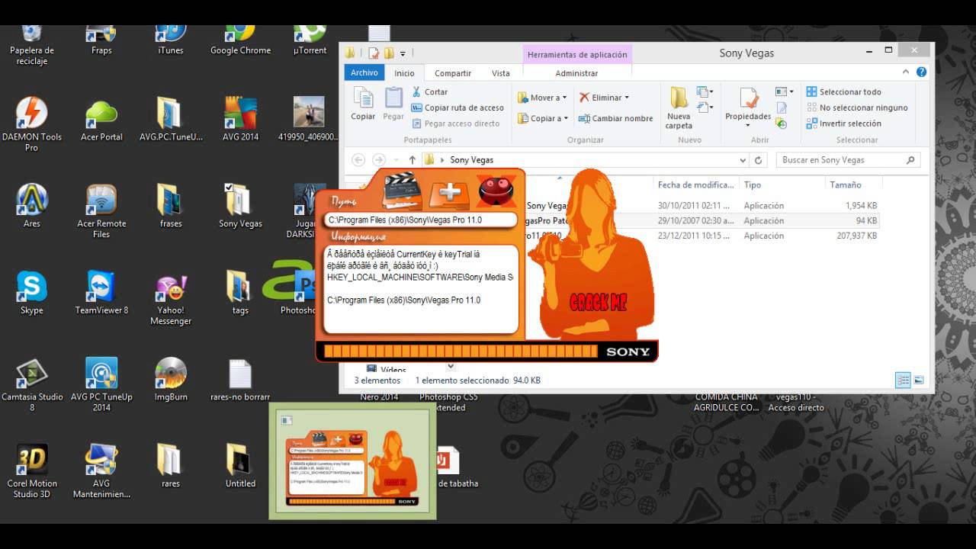Open the Administrar ribbon tab
Viewport: 976px width, 549px height.
click(576, 73)
